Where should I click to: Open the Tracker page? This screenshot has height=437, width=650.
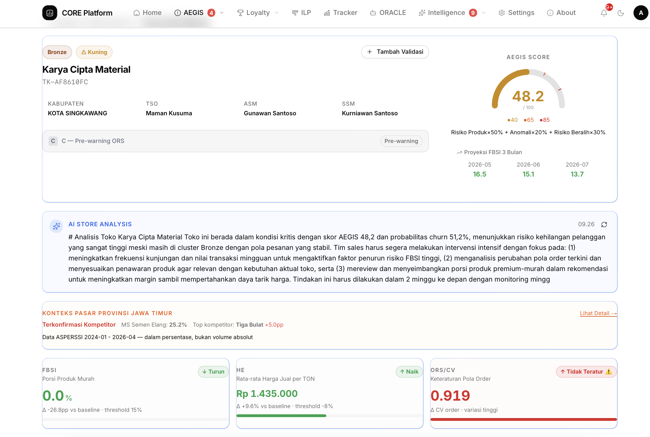[341, 13]
